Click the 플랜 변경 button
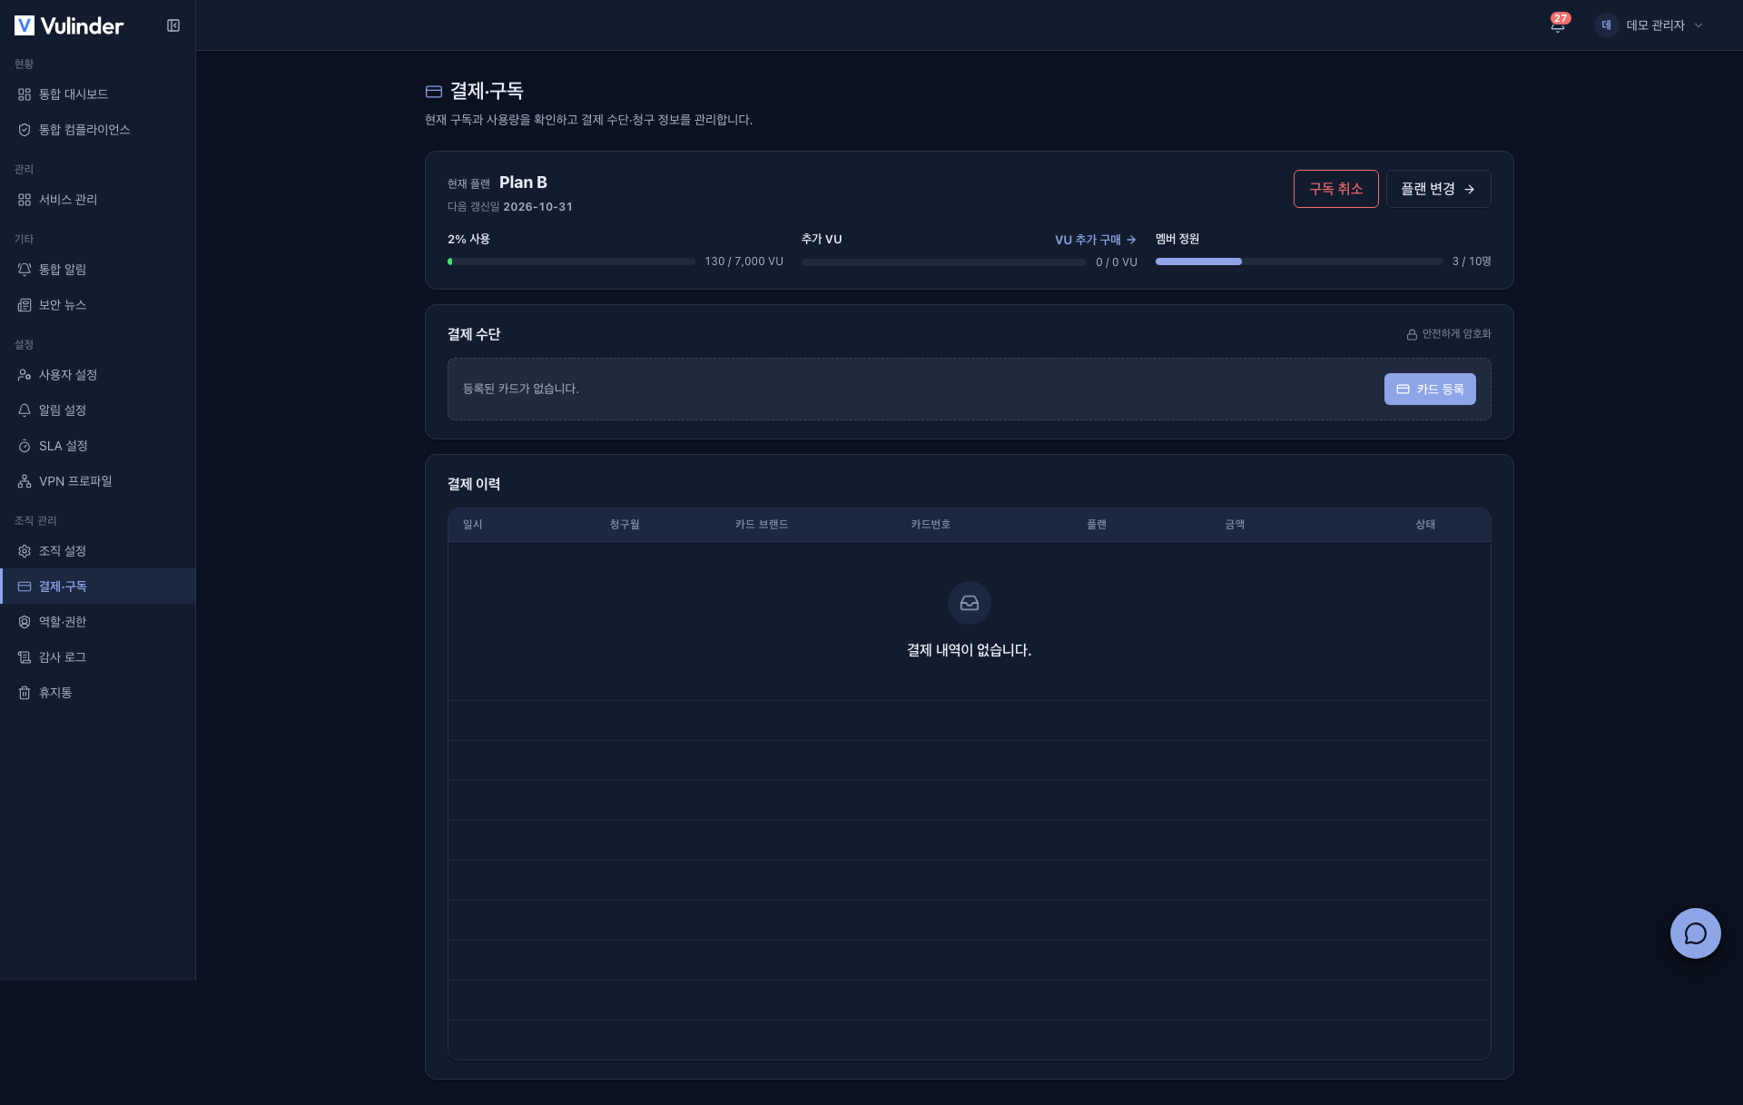The width and height of the screenshot is (1743, 1105). [x=1438, y=189]
